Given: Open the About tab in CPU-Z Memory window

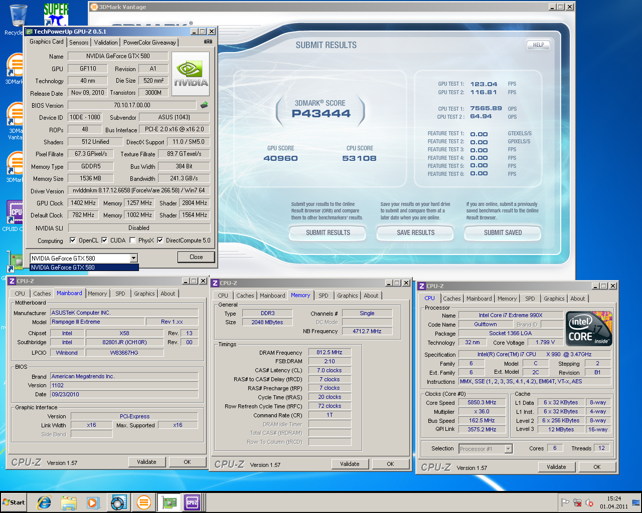Looking at the screenshot, I should coord(371,296).
